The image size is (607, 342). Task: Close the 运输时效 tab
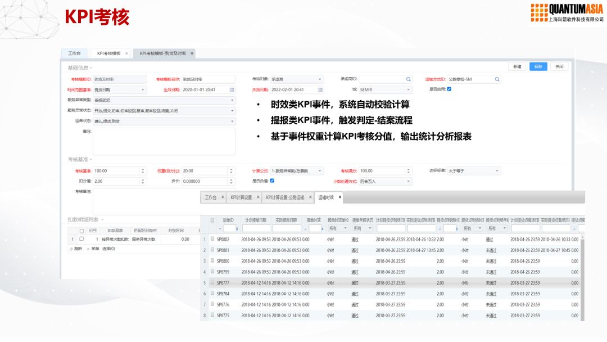[x=339, y=197]
